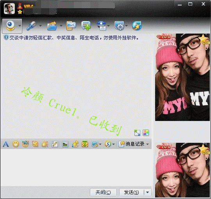The height and width of the screenshot is (199, 211).
Task: Open the report police cap icon
Action: 102,26
